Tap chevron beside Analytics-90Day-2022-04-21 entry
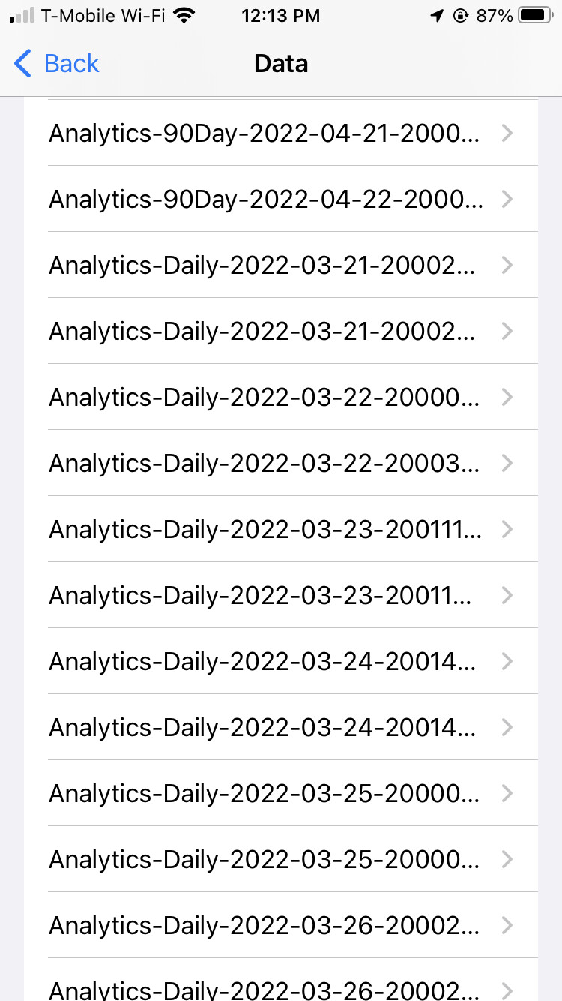This screenshot has height=1001, width=562. point(507,134)
